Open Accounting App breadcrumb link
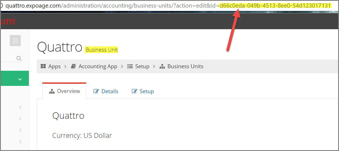Image resolution: width=339 pixels, height=151 pixels. 98,66
